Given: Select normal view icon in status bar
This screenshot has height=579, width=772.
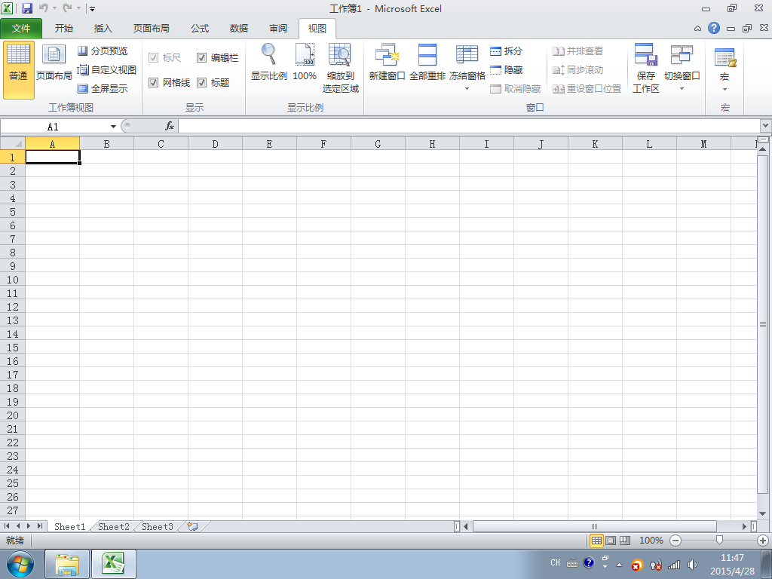Looking at the screenshot, I should [x=597, y=541].
